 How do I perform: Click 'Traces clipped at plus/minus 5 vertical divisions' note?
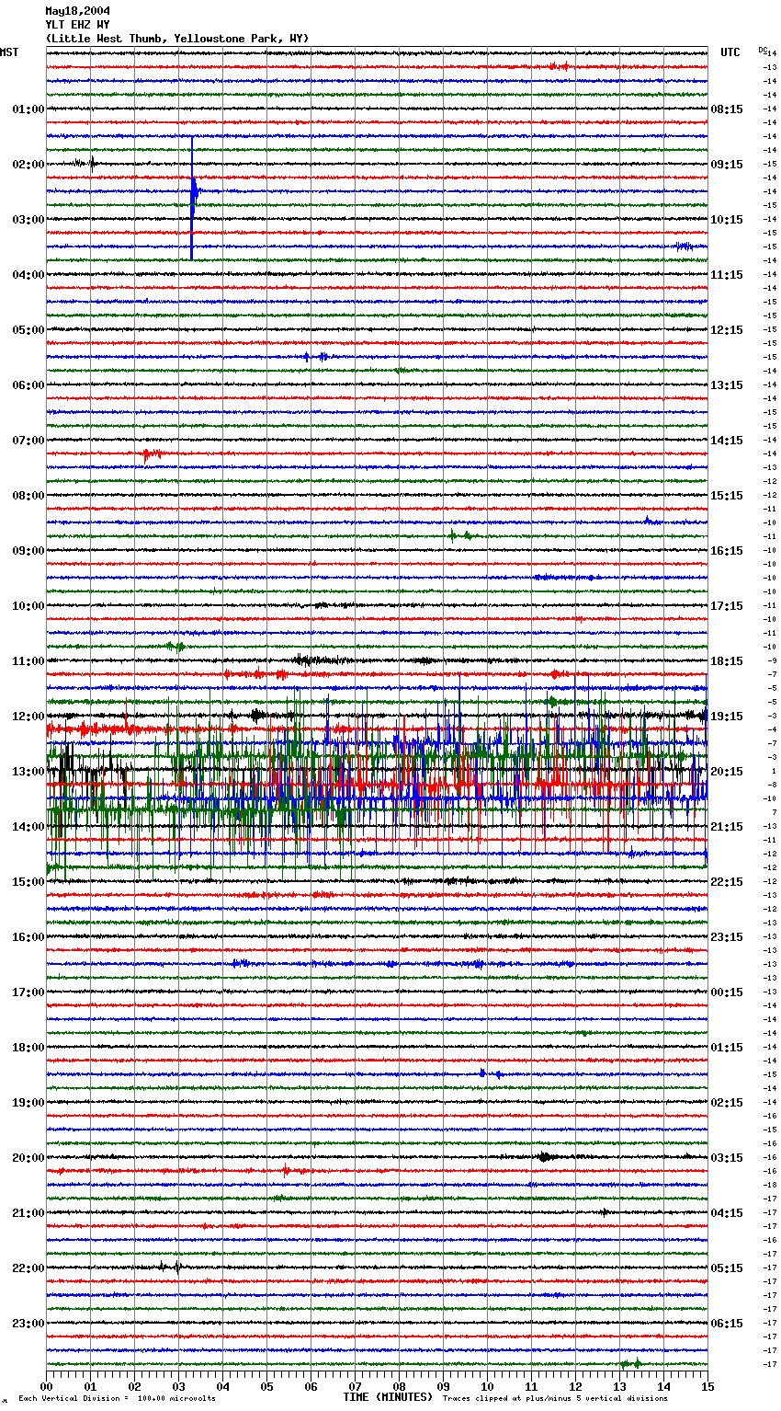[x=555, y=1399]
